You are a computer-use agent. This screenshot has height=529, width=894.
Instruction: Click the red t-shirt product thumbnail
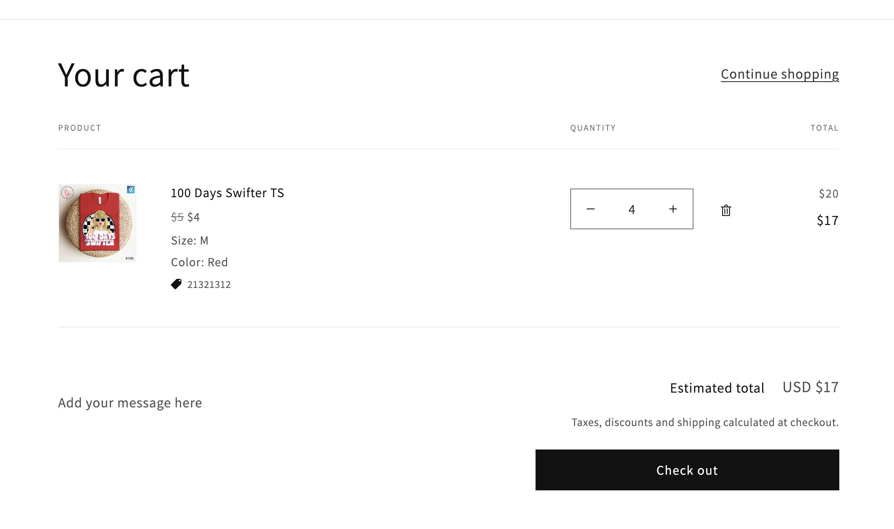[x=97, y=223]
